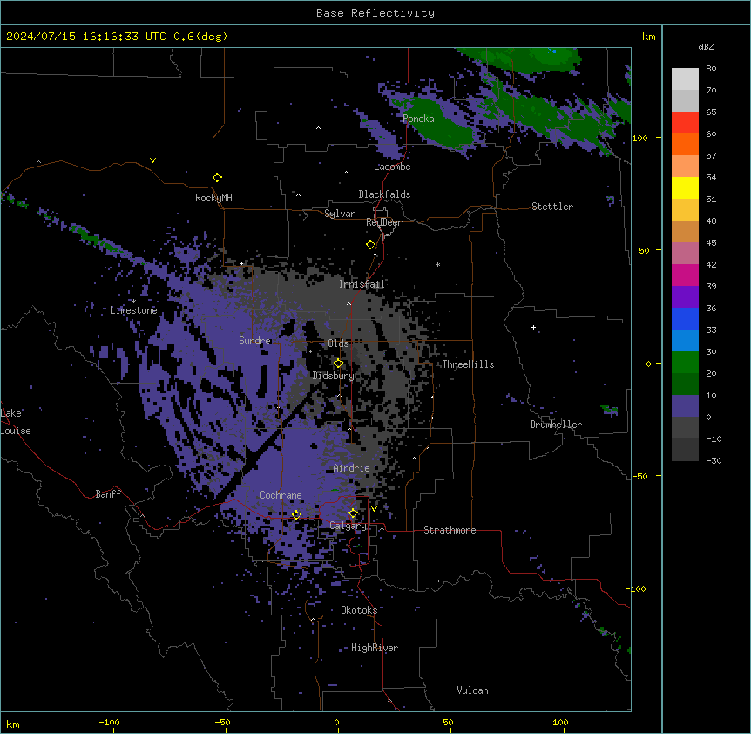The height and width of the screenshot is (734, 751).
Task: Click the Calgary city label
Action: (x=348, y=526)
